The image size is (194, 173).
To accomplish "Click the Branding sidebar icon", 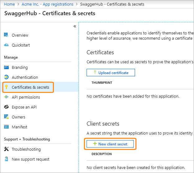I will click(x=6, y=67).
